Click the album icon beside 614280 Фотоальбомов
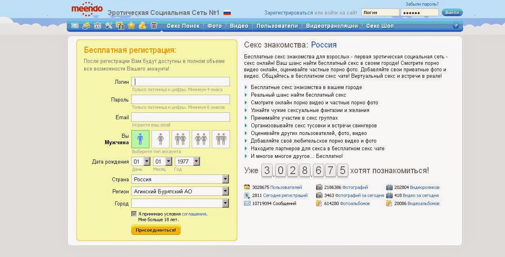Image resolution: width=505 pixels, height=257 pixels. click(x=319, y=203)
